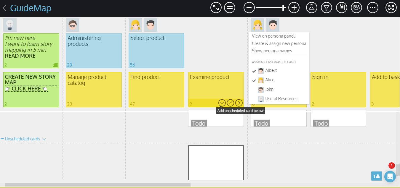Click the CLICK HERE link on green card
Screen dimensions: 400x188
(26, 89)
